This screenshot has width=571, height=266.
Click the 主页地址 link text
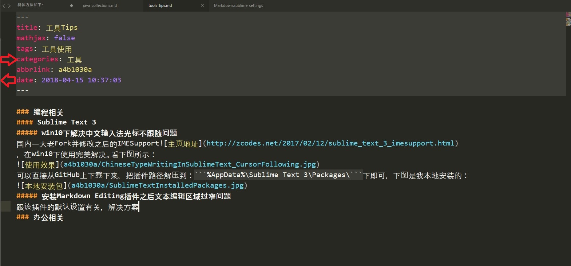[183, 144]
